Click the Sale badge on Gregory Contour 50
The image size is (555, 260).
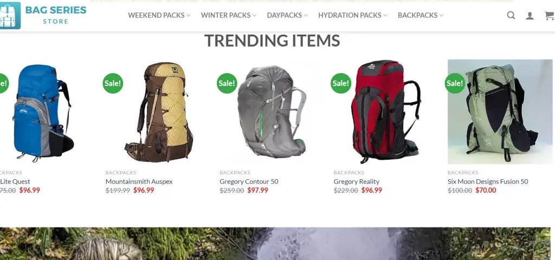point(227,83)
